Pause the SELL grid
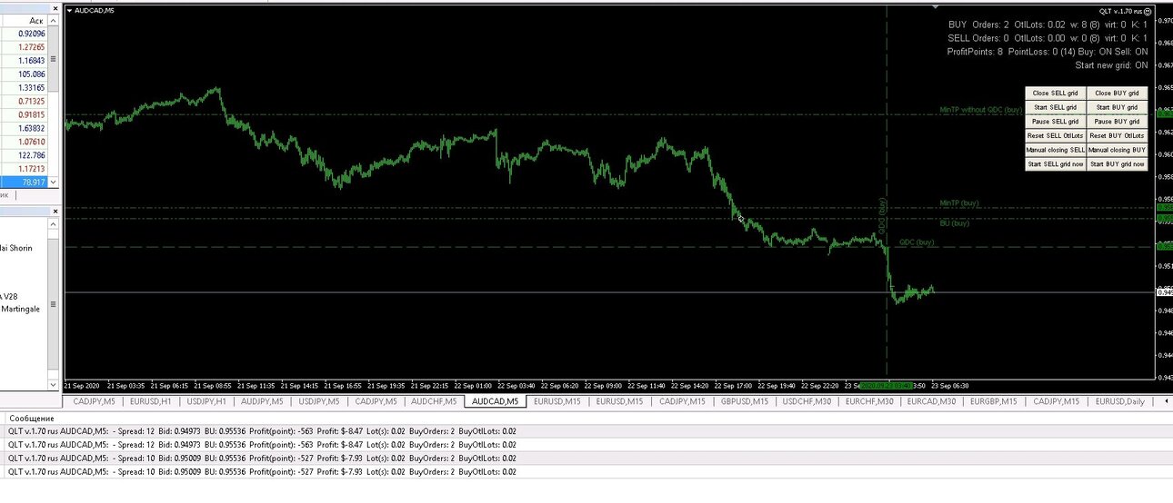This screenshot has width=1173, height=503. click(x=1056, y=122)
